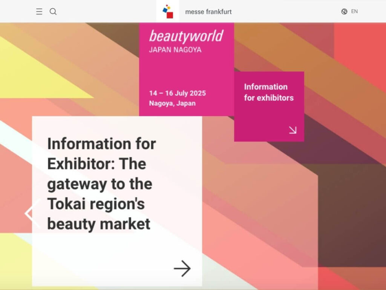
Task: Go to the previous slide with left chevron
Action: [x=32, y=213]
